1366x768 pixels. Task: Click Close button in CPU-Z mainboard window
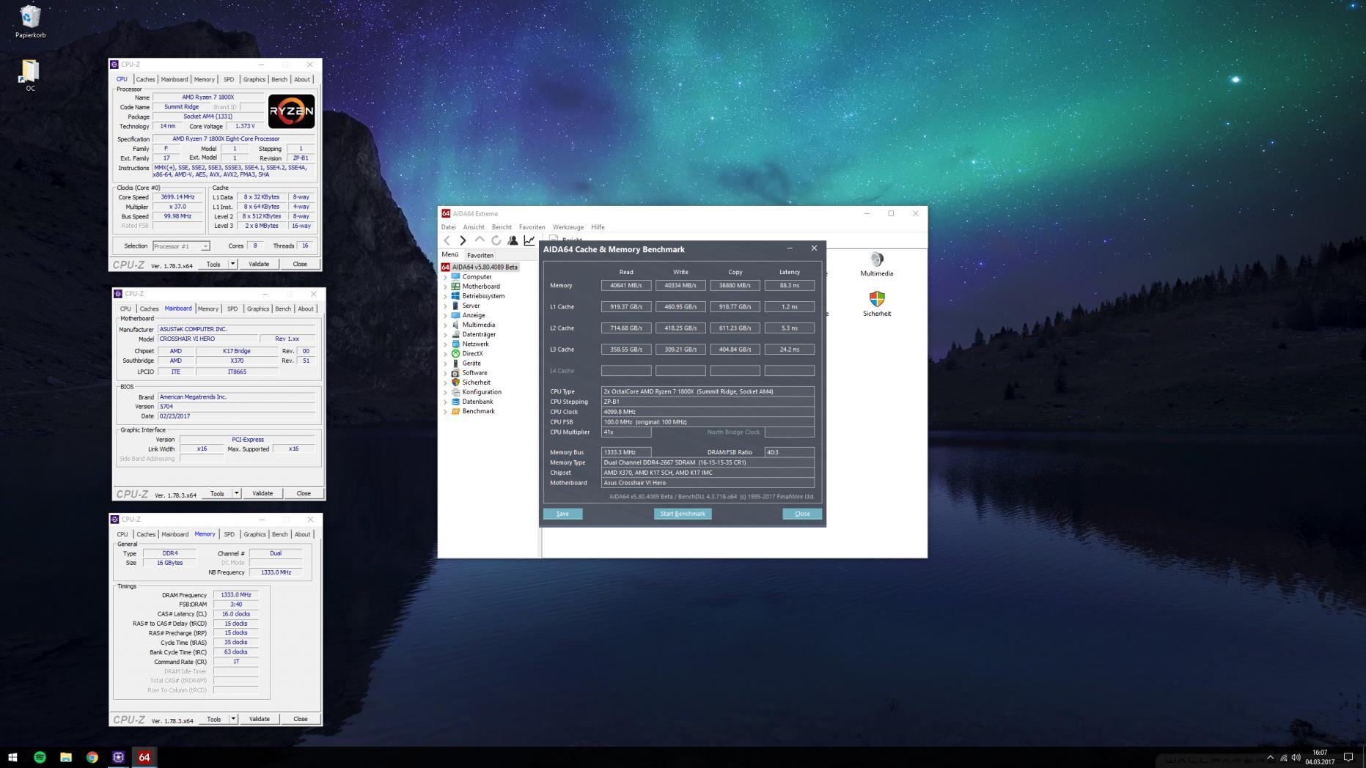(304, 493)
